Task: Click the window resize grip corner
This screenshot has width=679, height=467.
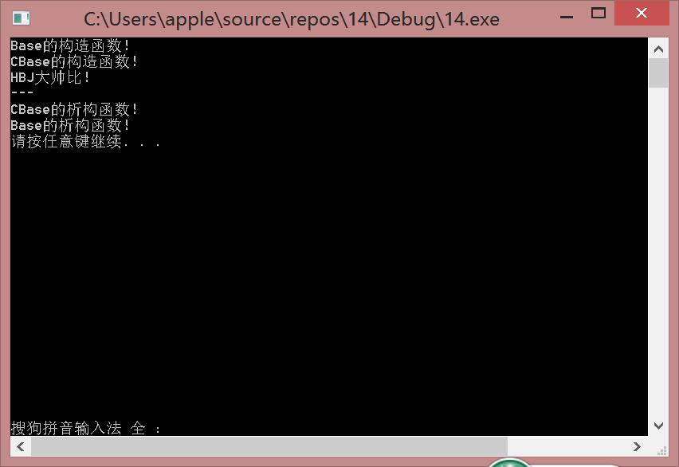Action: point(661,450)
